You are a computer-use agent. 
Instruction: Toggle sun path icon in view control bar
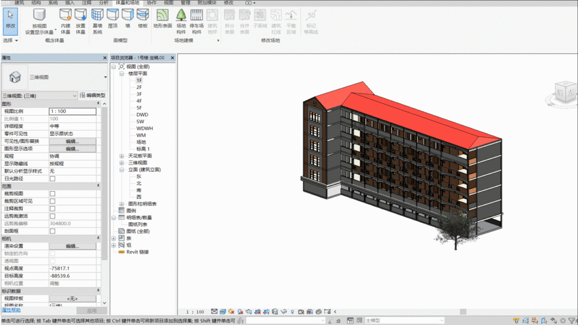pos(232,311)
